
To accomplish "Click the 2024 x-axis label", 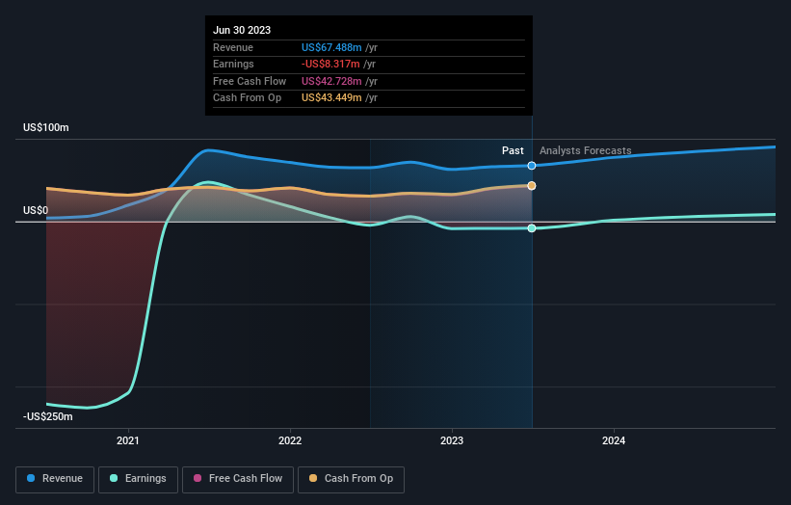I will (x=614, y=440).
